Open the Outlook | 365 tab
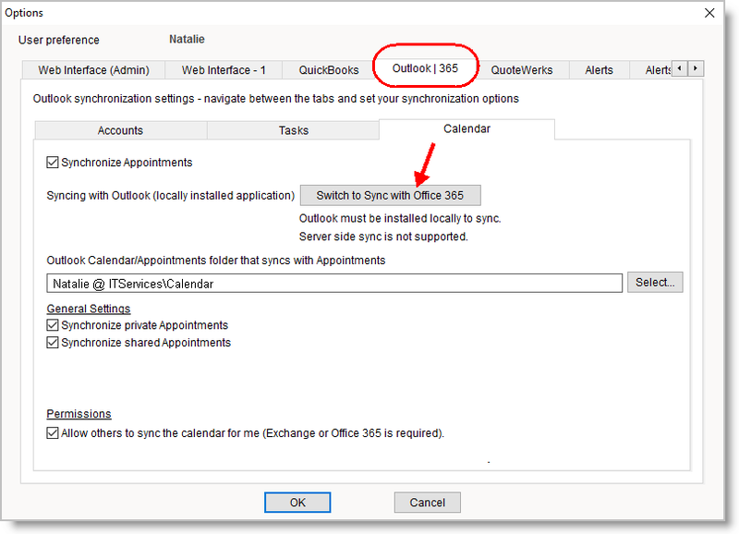The image size is (739, 534). click(x=425, y=67)
